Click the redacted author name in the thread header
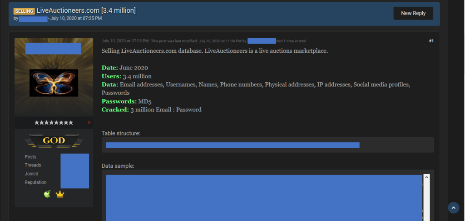The height and width of the screenshot is (221, 465). [33, 19]
